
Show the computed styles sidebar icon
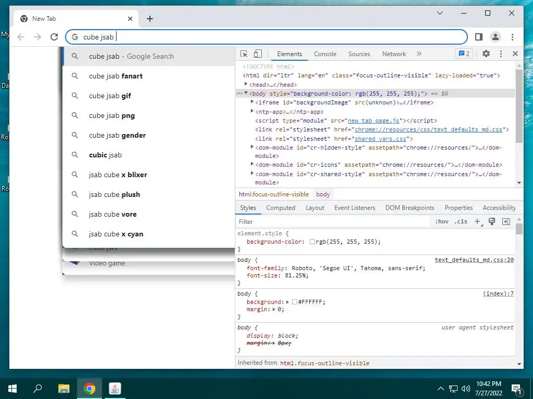pyautogui.click(x=506, y=221)
